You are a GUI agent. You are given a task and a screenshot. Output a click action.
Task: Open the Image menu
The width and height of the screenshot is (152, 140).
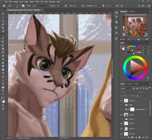15,2
